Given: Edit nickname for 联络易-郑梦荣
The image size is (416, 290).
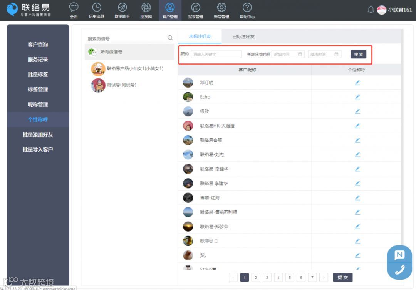Looking at the screenshot, I should (357, 227).
